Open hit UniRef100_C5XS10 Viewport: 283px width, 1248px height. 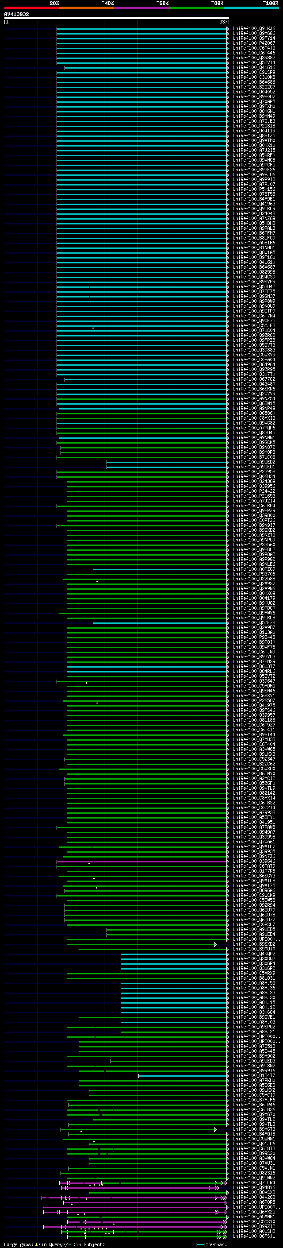[254, 1221]
